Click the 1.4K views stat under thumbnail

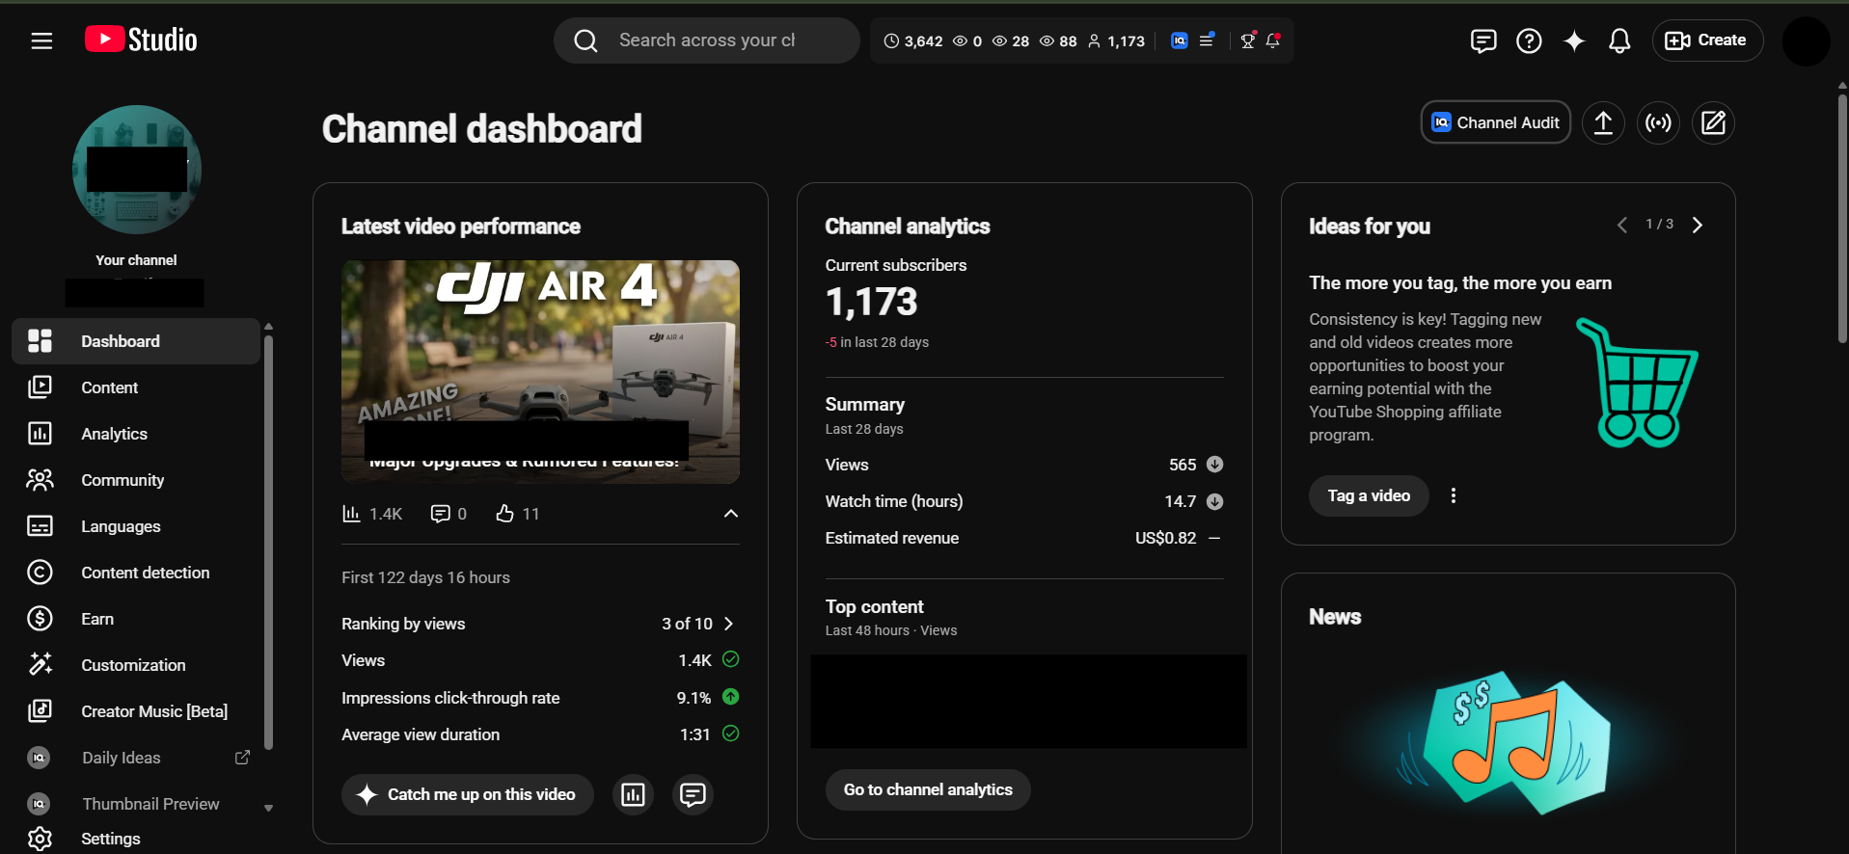point(372,514)
